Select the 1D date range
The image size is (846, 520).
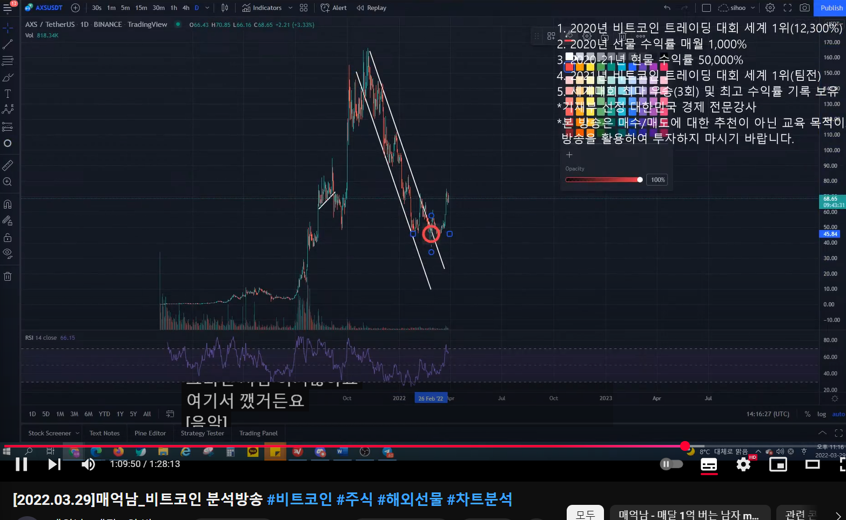point(32,414)
